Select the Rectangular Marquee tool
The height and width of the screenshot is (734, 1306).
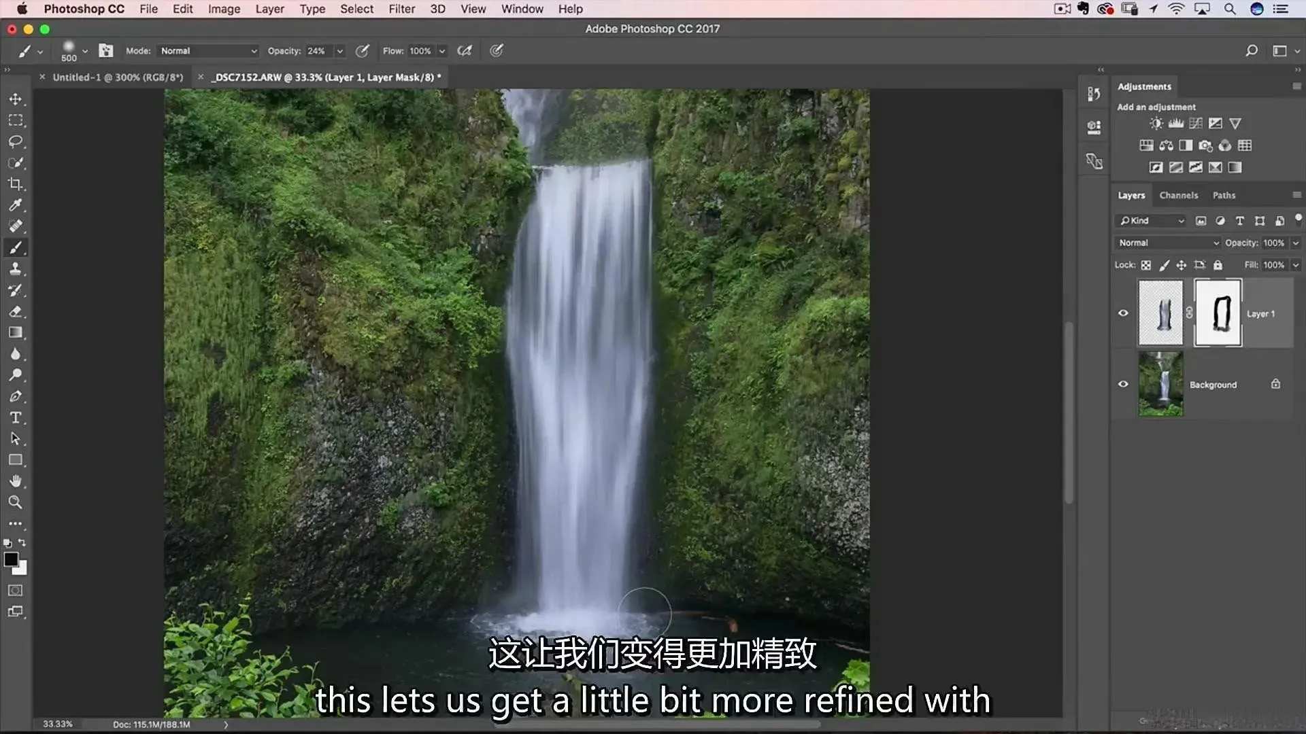(x=16, y=120)
